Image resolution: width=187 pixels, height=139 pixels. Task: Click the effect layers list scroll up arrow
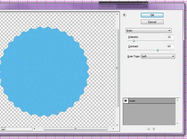177,100
